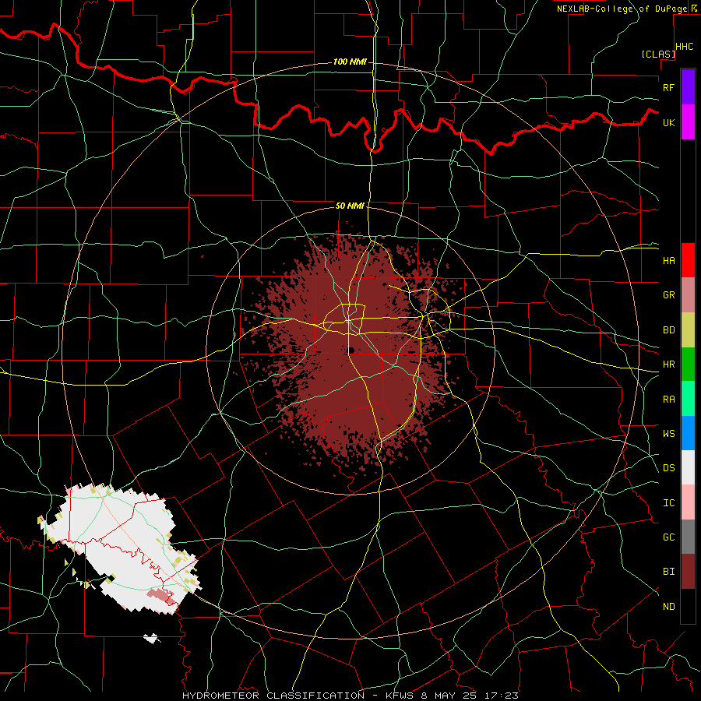The image size is (701, 701).
Task: Click the WS legend label
Action: click(x=669, y=434)
